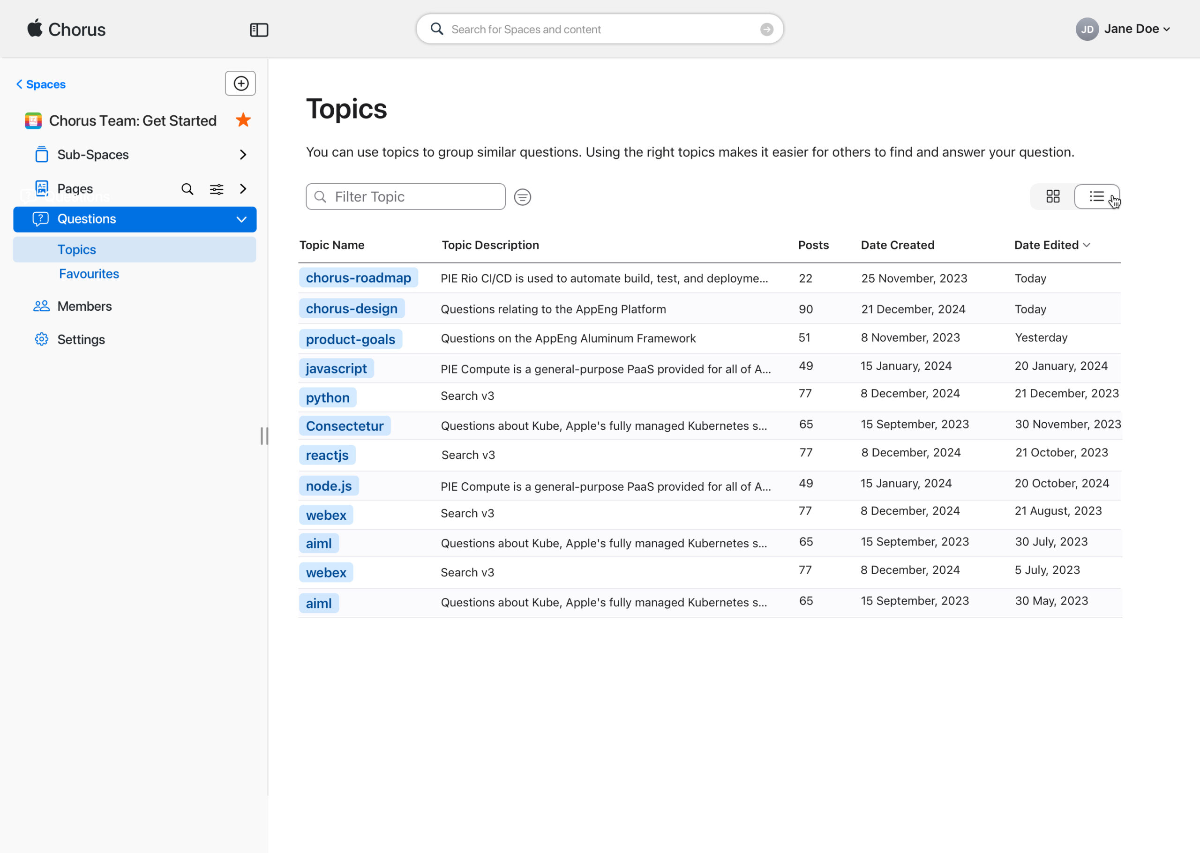Image resolution: width=1200 pixels, height=853 pixels.
Task: Unfavourite space via orange star
Action: 243,120
